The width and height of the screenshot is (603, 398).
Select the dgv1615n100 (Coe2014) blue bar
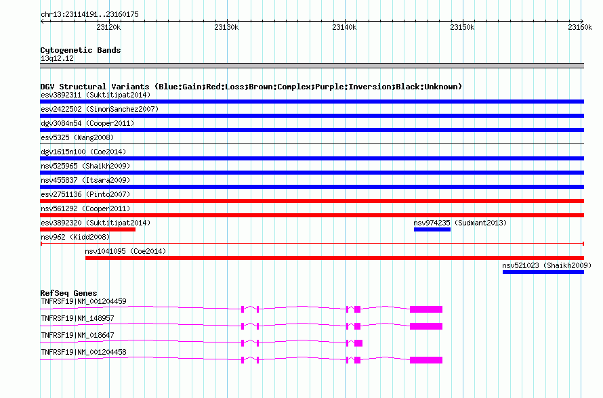pyautogui.click(x=312, y=158)
